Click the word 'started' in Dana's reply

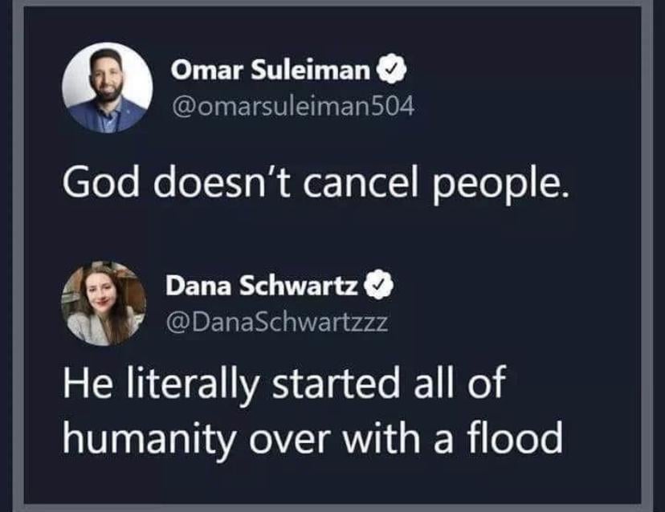click(x=335, y=381)
